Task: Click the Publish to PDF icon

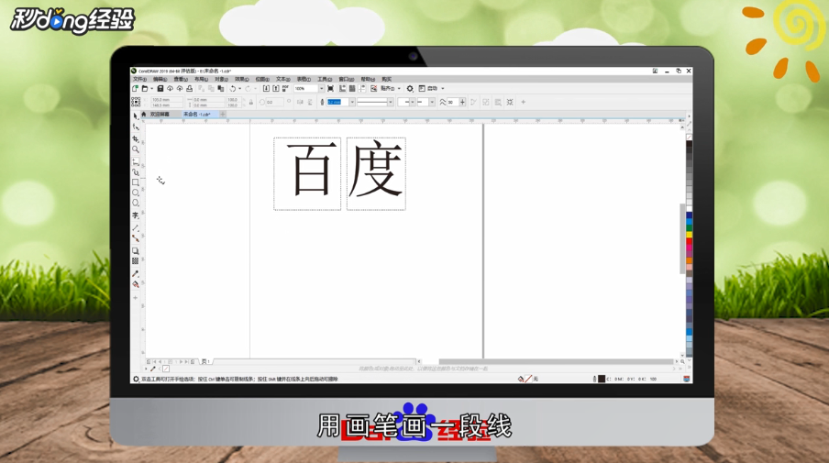Action: (284, 88)
